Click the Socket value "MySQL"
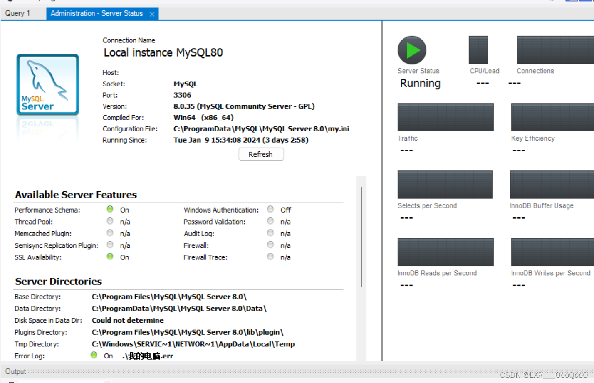This screenshot has width=594, height=383. pos(186,84)
